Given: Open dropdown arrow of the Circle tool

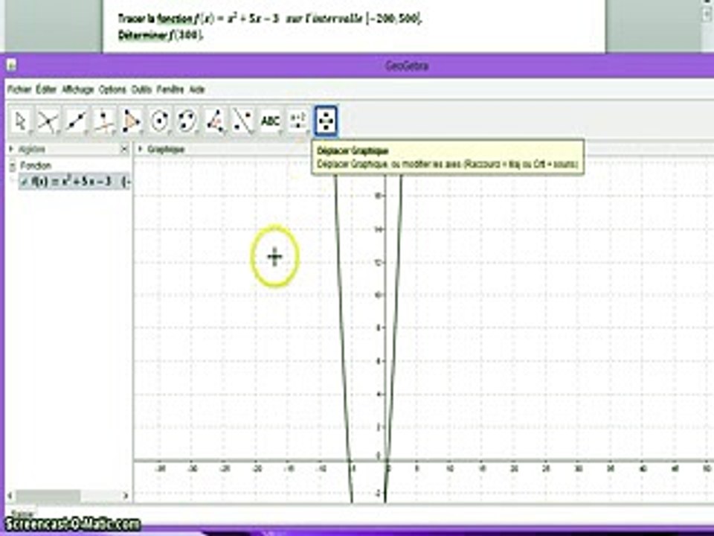Looking at the screenshot, I should click(170, 133).
